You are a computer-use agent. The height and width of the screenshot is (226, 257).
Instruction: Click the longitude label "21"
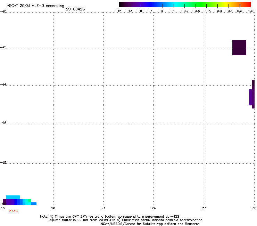[x=103, y=208]
